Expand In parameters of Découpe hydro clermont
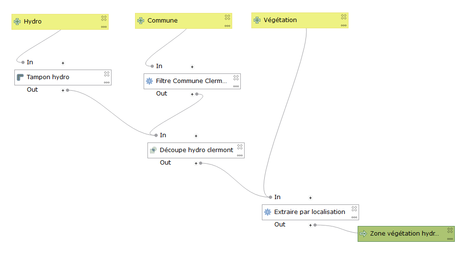 point(196,136)
